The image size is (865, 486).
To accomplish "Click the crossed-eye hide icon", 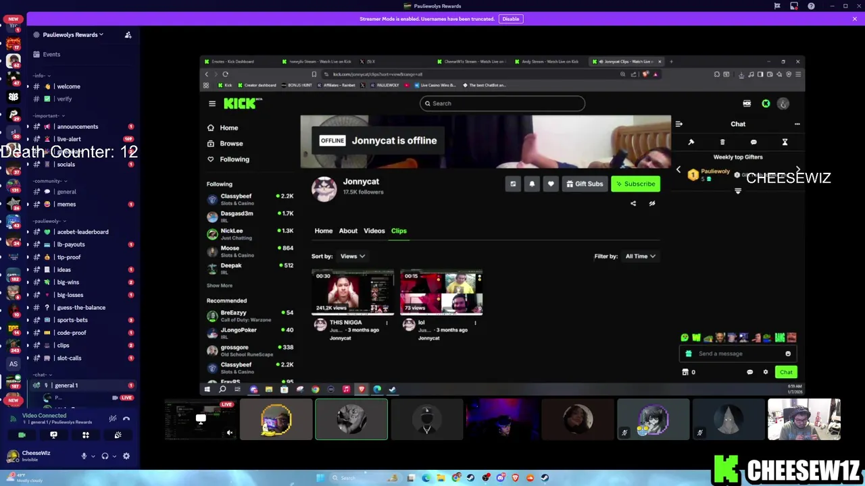I will click(652, 203).
